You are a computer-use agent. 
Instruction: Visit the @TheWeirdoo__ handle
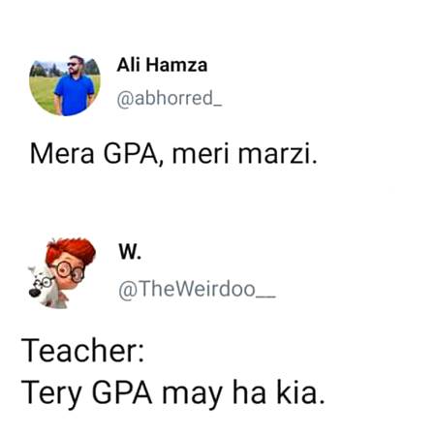click(197, 289)
